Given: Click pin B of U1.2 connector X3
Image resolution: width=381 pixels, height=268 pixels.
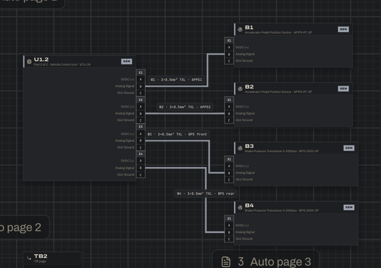Looking at the screenshot, I should (x=141, y=141).
